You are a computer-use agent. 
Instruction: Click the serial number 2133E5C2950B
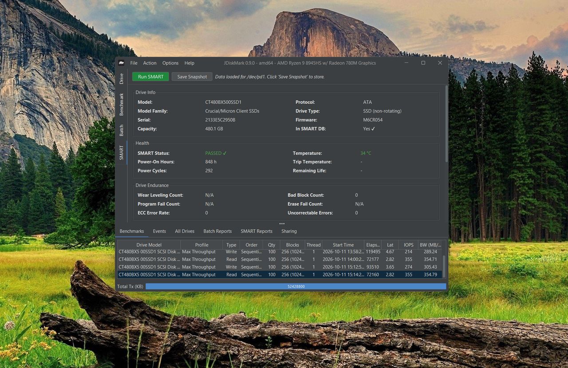coord(220,120)
